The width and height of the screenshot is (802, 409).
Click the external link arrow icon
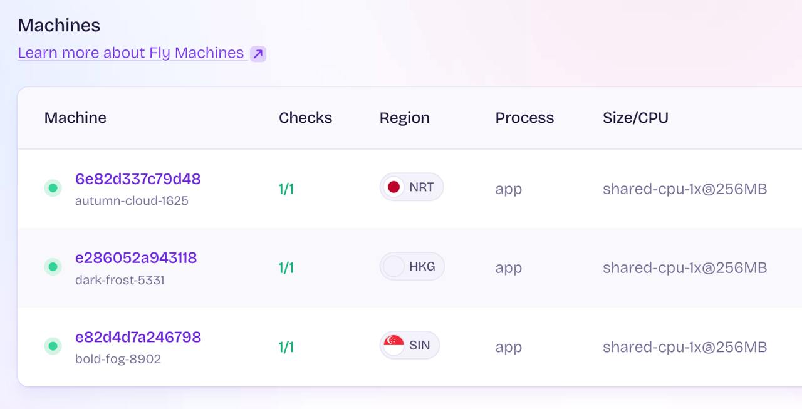(x=258, y=54)
